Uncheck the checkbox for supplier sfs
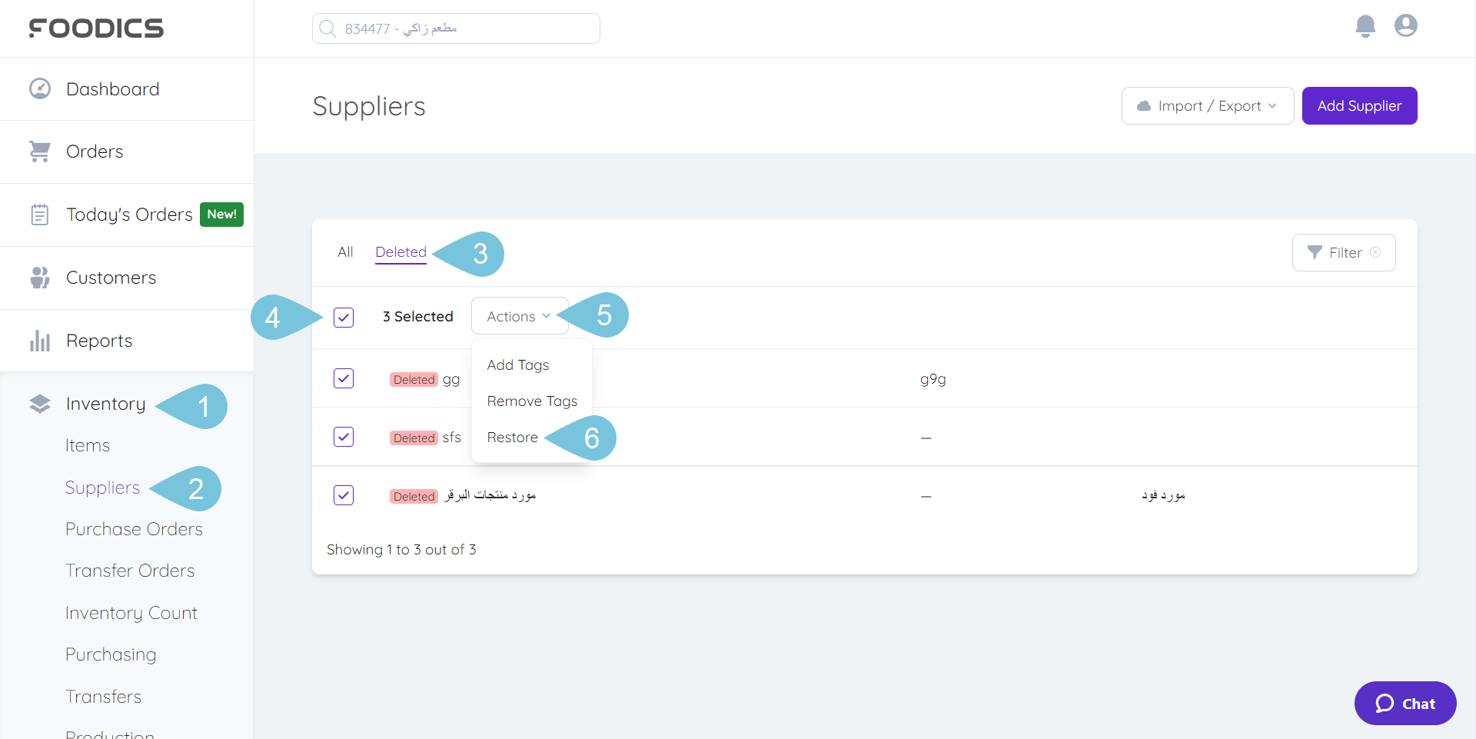1476x739 pixels. pos(344,437)
